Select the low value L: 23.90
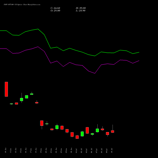 [x=81, y=11]
